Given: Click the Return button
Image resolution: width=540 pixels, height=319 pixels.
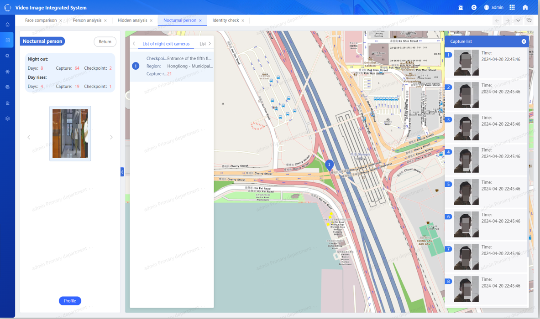Looking at the screenshot, I should [105, 41].
